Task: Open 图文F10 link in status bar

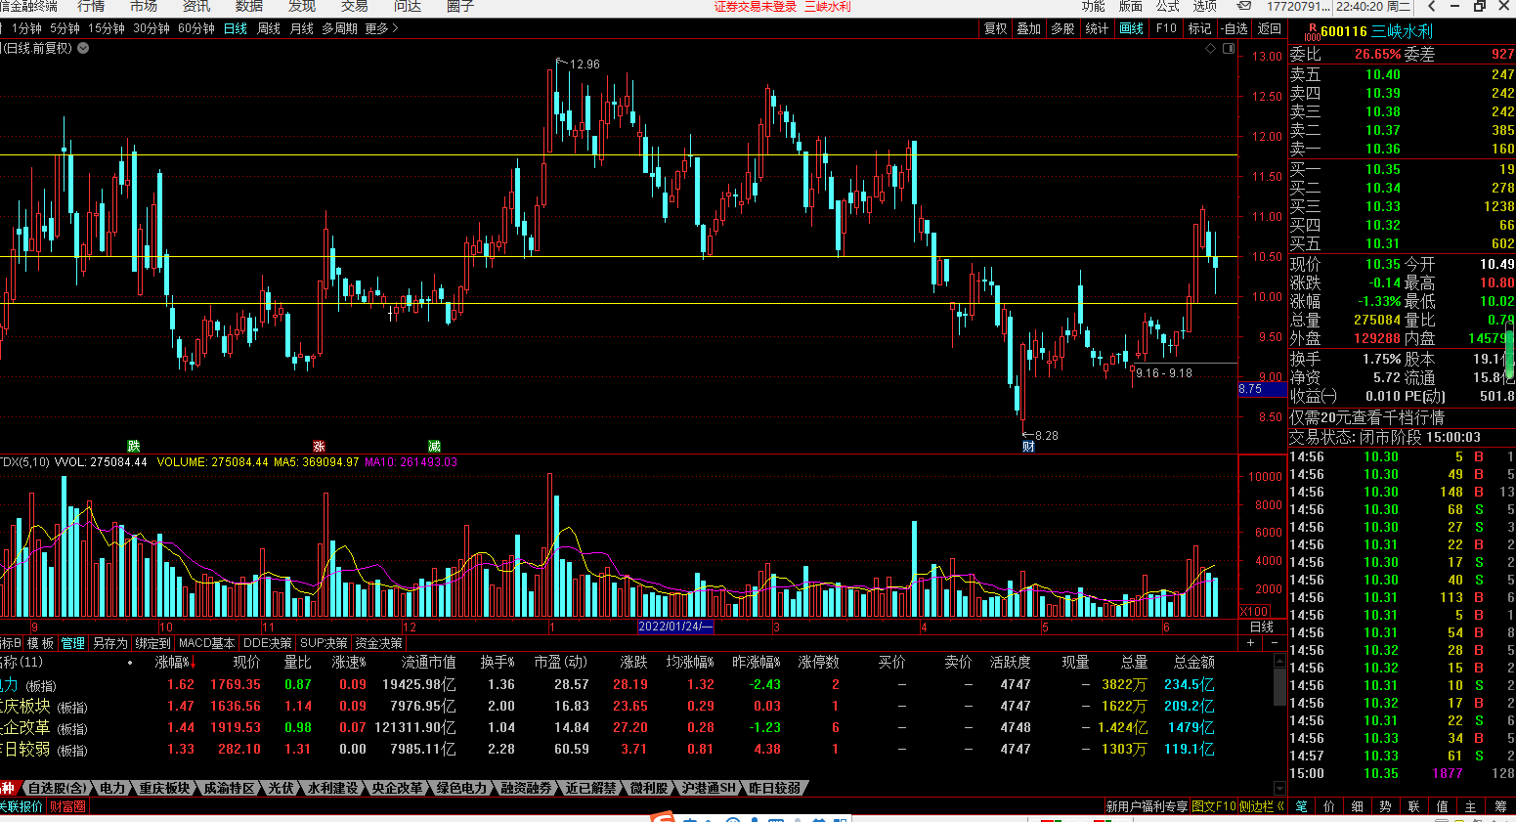Action: click(1213, 806)
